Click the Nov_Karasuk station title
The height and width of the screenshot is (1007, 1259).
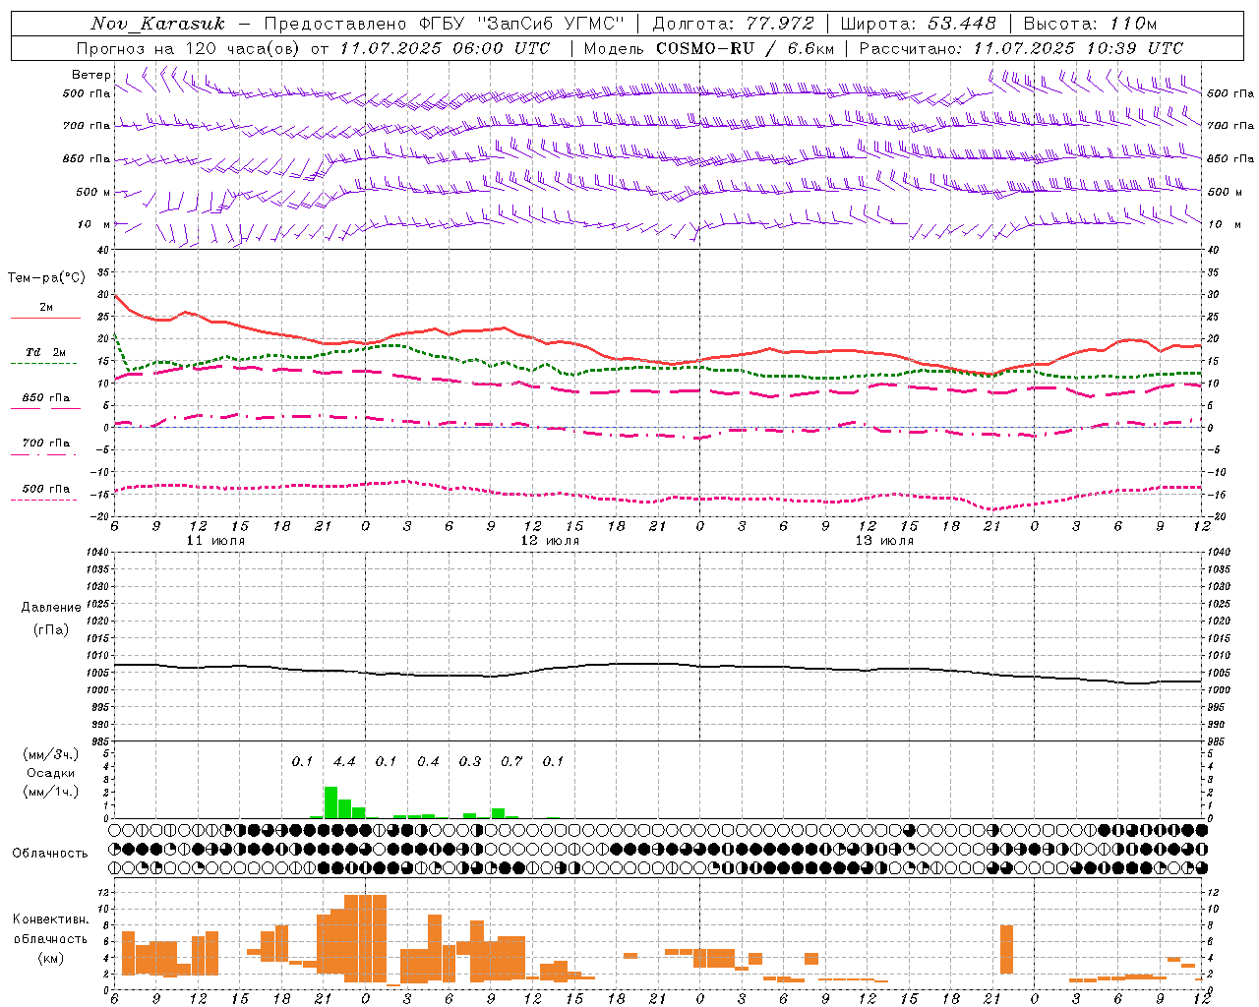pos(157,24)
